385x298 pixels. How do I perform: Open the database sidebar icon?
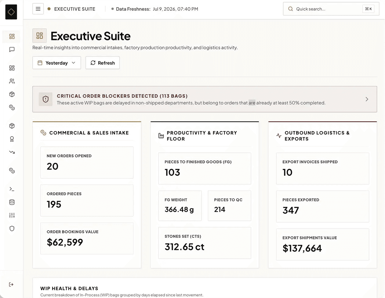pos(12,202)
